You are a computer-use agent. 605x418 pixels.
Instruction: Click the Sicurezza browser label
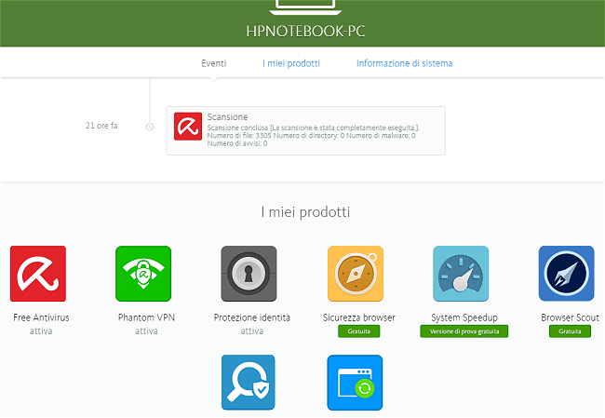[359, 317]
